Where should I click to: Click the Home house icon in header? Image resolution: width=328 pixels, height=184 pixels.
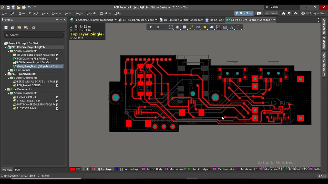tap(283, 13)
